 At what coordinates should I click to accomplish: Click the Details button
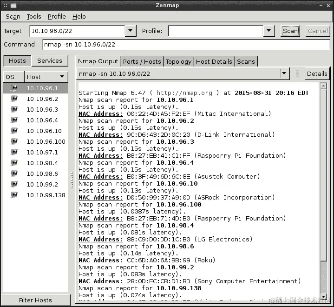(x=317, y=73)
